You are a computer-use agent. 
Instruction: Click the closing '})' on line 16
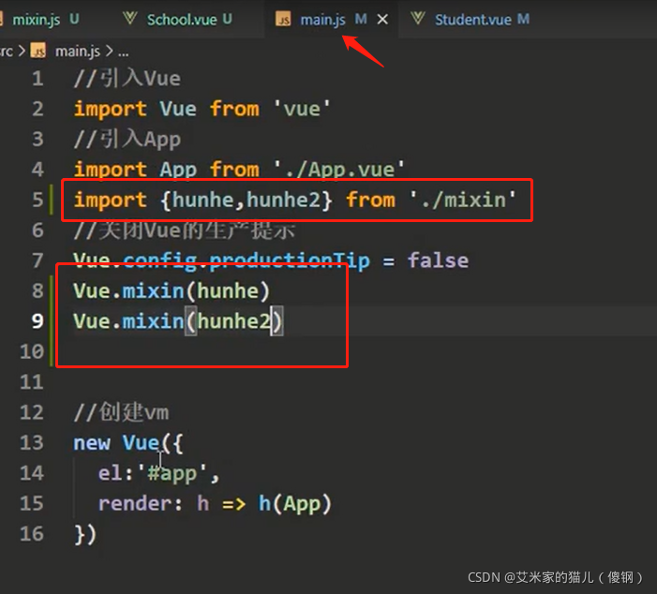coord(85,534)
